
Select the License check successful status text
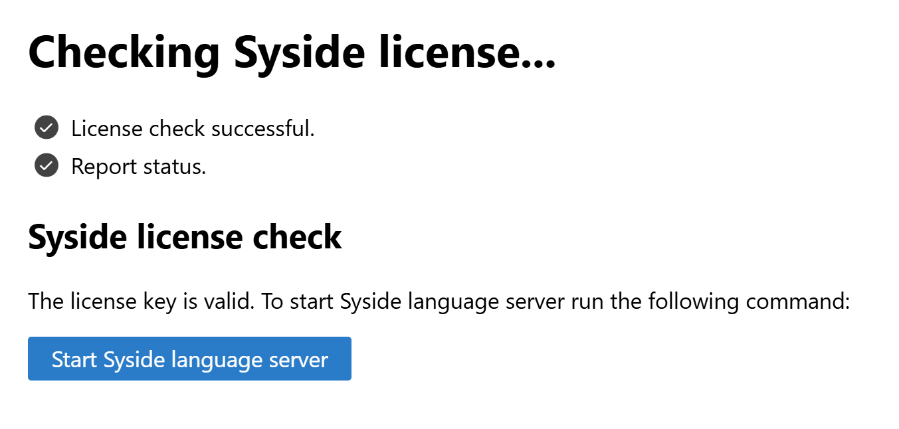(193, 128)
